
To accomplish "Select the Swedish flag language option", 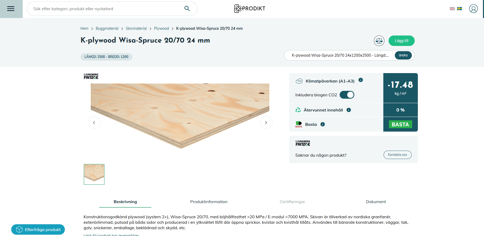I will click(x=459, y=8).
